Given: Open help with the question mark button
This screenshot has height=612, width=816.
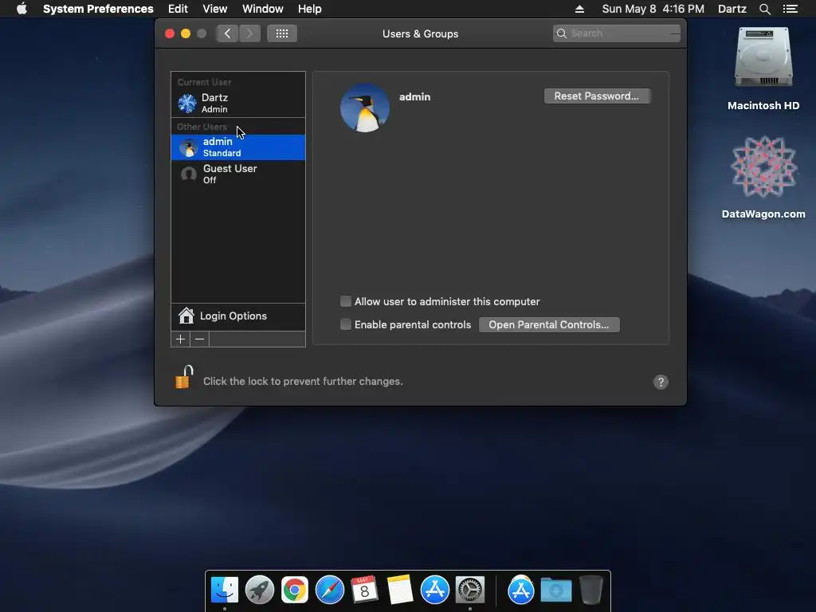Looking at the screenshot, I should coord(661,382).
